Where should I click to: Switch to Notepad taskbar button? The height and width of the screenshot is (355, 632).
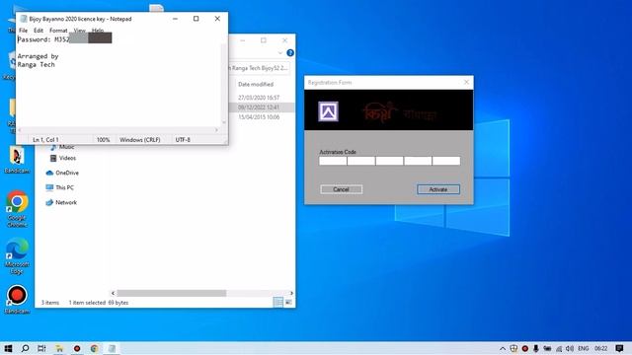point(112,348)
